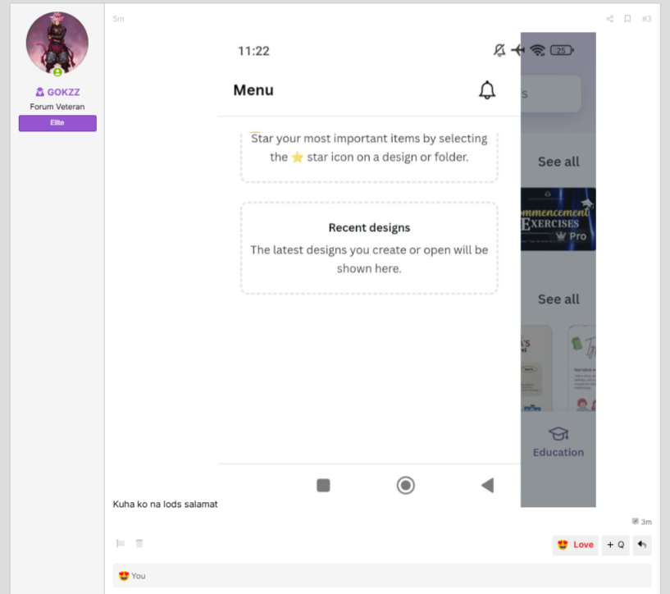The height and width of the screenshot is (594, 670).
Task: Click the first See all link
Action: (558, 162)
